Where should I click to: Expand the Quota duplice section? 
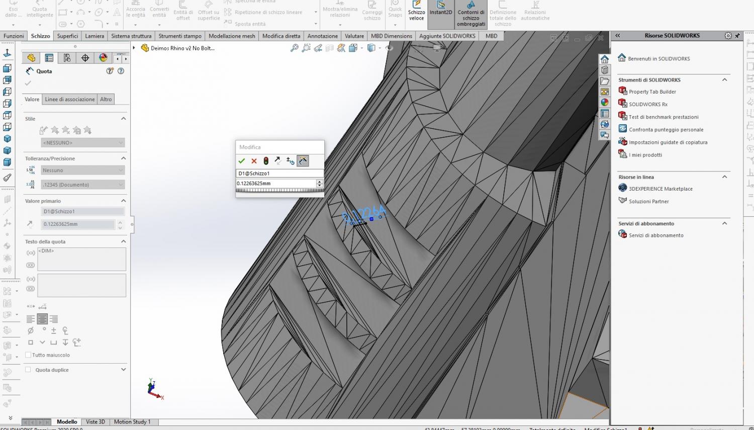click(x=123, y=370)
